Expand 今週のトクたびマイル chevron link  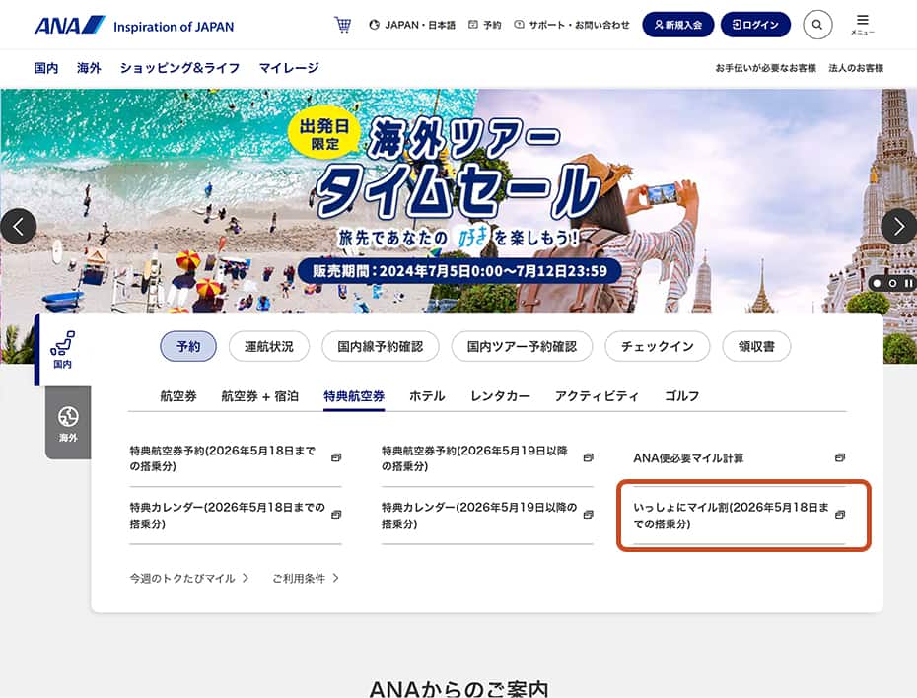[x=189, y=578]
